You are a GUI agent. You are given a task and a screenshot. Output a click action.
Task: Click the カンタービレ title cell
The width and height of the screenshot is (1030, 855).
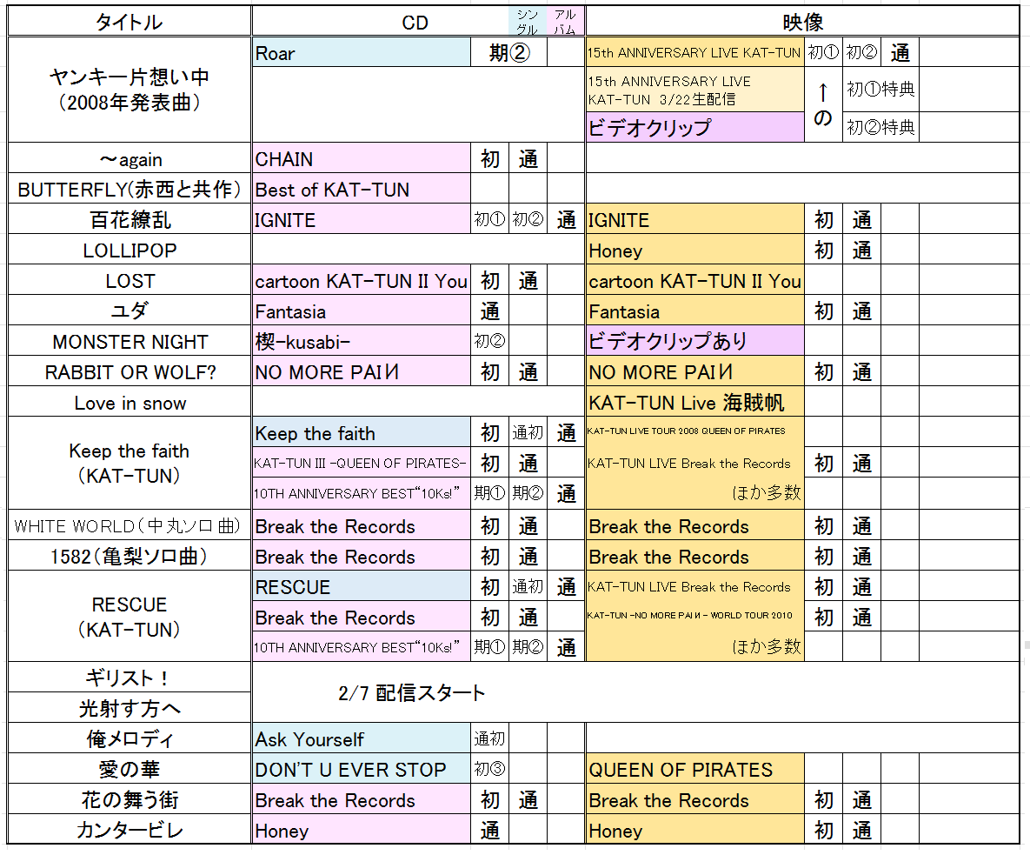(130, 830)
